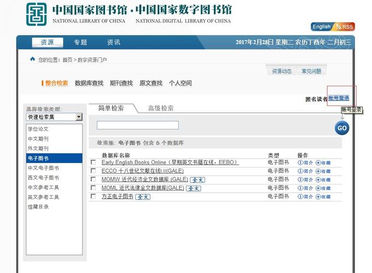This screenshot has width=372, height=273.
Task: Tick the checkbox for MOMW database
Action: pyautogui.click(x=93, y=180)
